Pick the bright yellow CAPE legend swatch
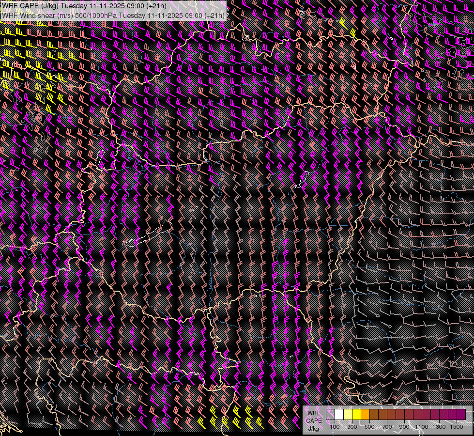 [x=356, y=415]
